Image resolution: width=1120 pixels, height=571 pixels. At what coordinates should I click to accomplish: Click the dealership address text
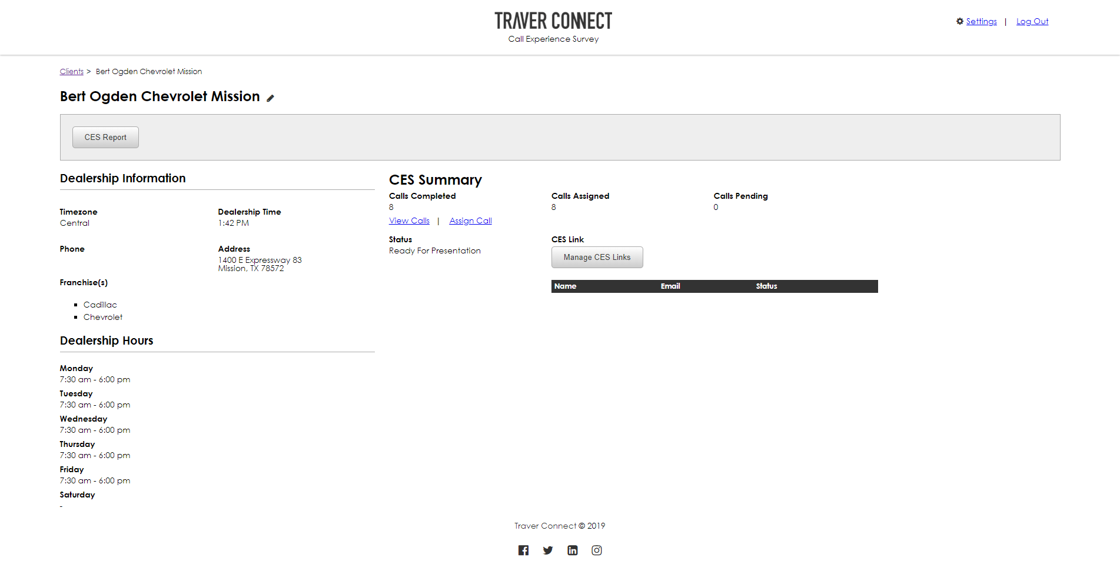pos(259,264)
